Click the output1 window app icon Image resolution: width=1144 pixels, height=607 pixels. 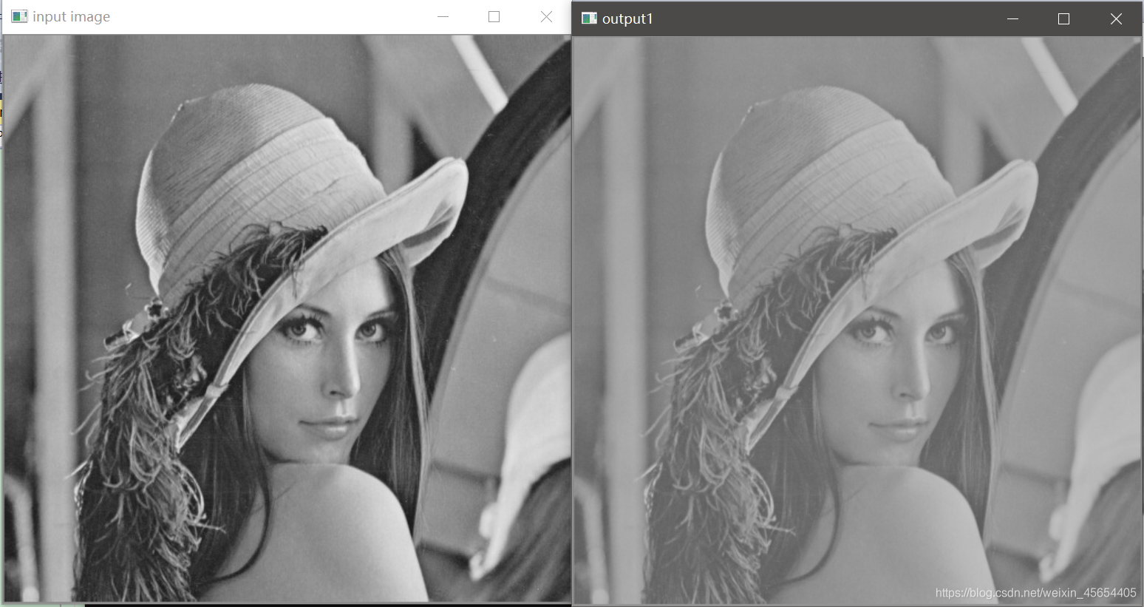pos(589,18)
